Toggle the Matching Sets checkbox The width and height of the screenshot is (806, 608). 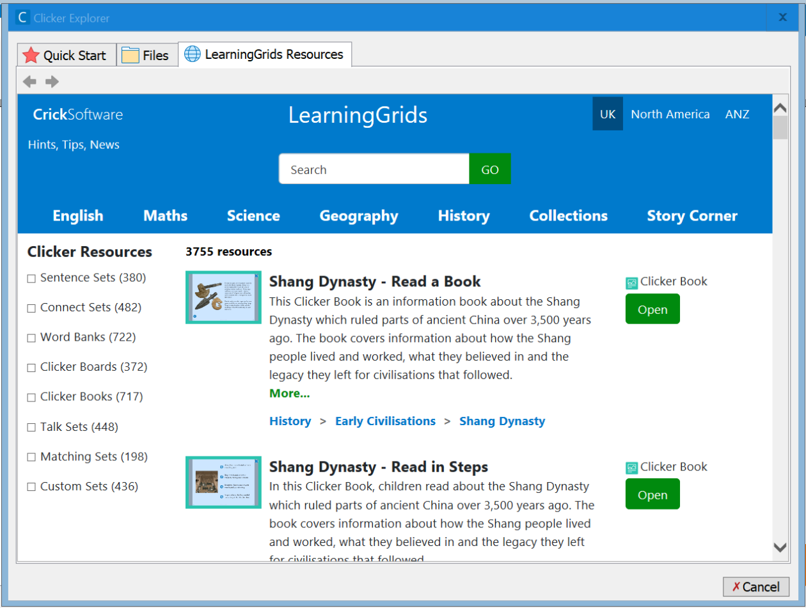click(x=31, y=457)
